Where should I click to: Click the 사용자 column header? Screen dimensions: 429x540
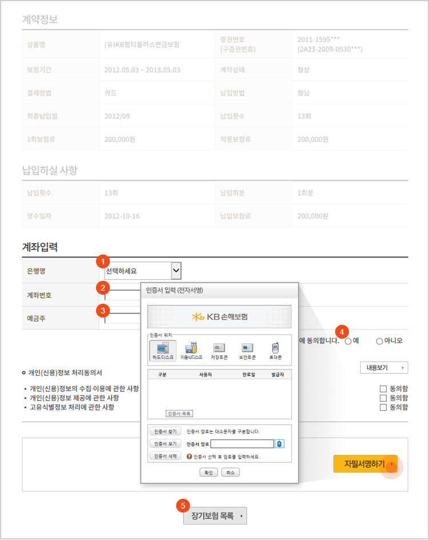(x=206, y=374)
